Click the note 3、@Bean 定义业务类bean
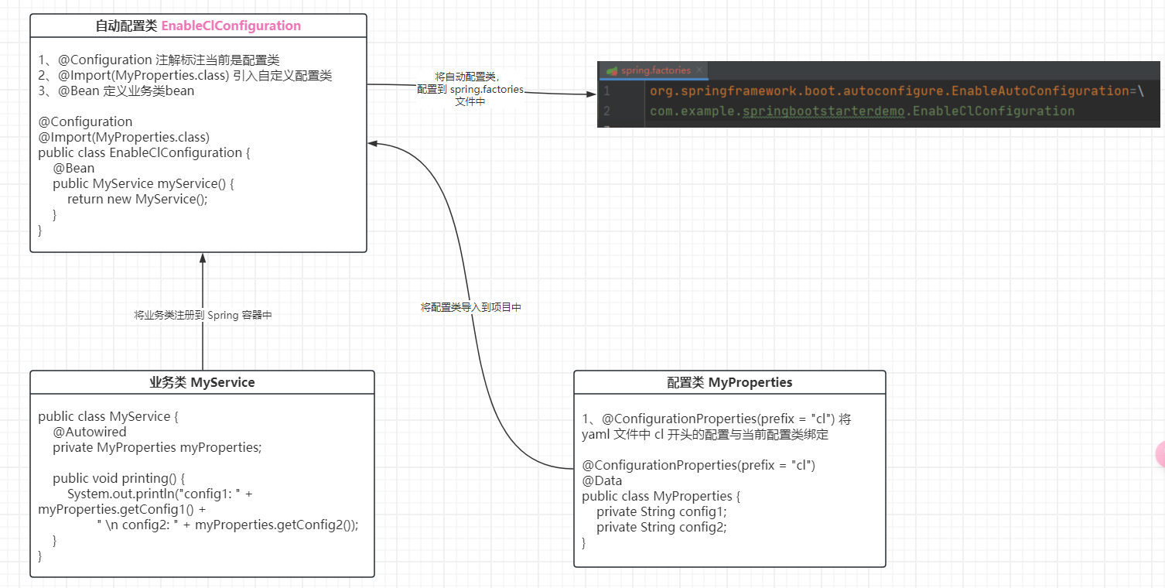This screenshot has height=588, width=1165. 116,91
